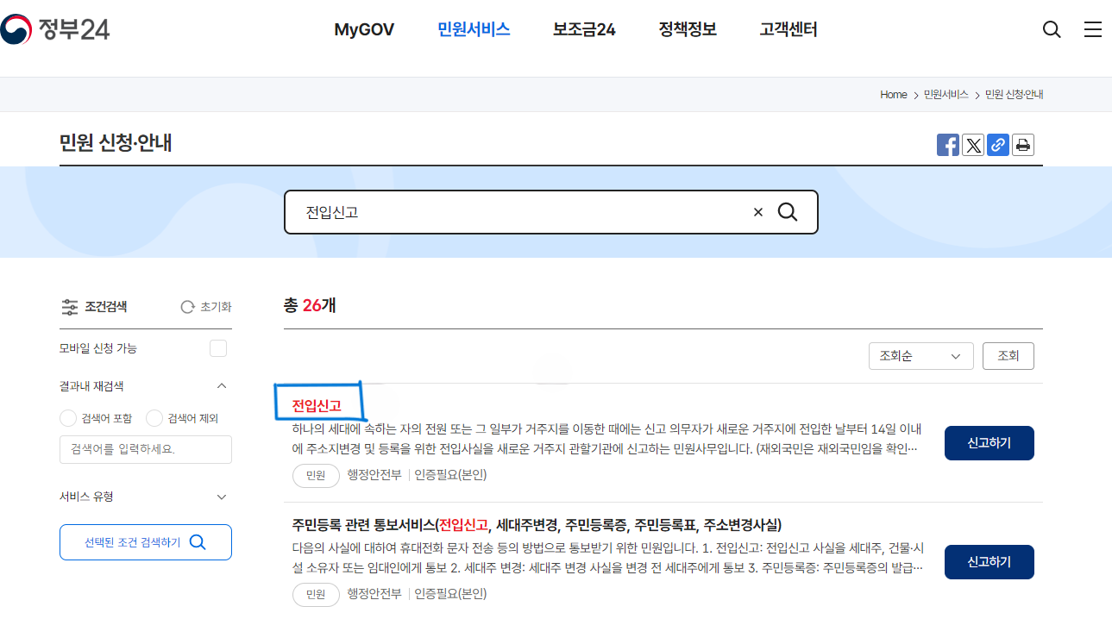Clear the search box with X
Viewport: 1112px width, 619px height.
(758, 212)
